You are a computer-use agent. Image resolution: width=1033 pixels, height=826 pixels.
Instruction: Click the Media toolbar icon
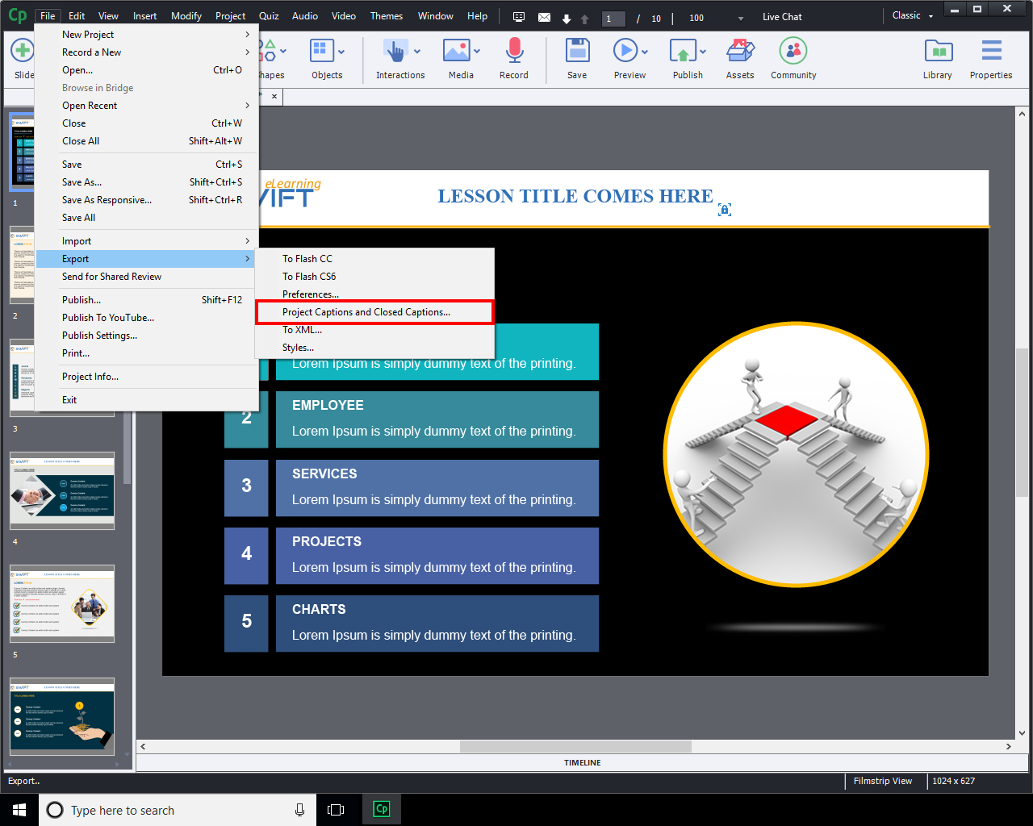(457, 51)
